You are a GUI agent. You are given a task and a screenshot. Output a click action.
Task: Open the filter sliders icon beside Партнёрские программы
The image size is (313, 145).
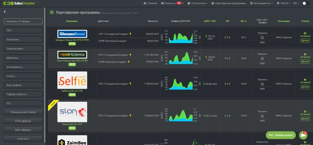52,13
